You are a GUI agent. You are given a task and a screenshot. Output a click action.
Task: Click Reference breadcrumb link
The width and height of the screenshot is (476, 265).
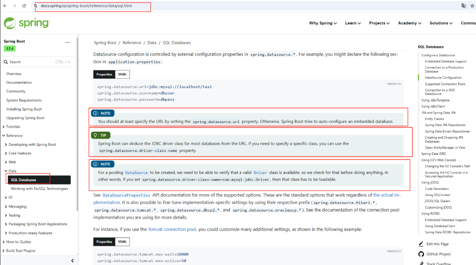(x=132, y=43)
